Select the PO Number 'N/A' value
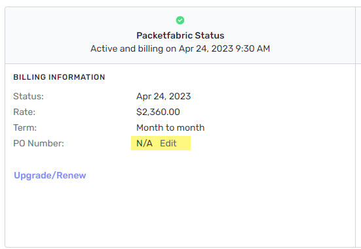The height and width of the screenshot is (249, 361). click(144, 143)
